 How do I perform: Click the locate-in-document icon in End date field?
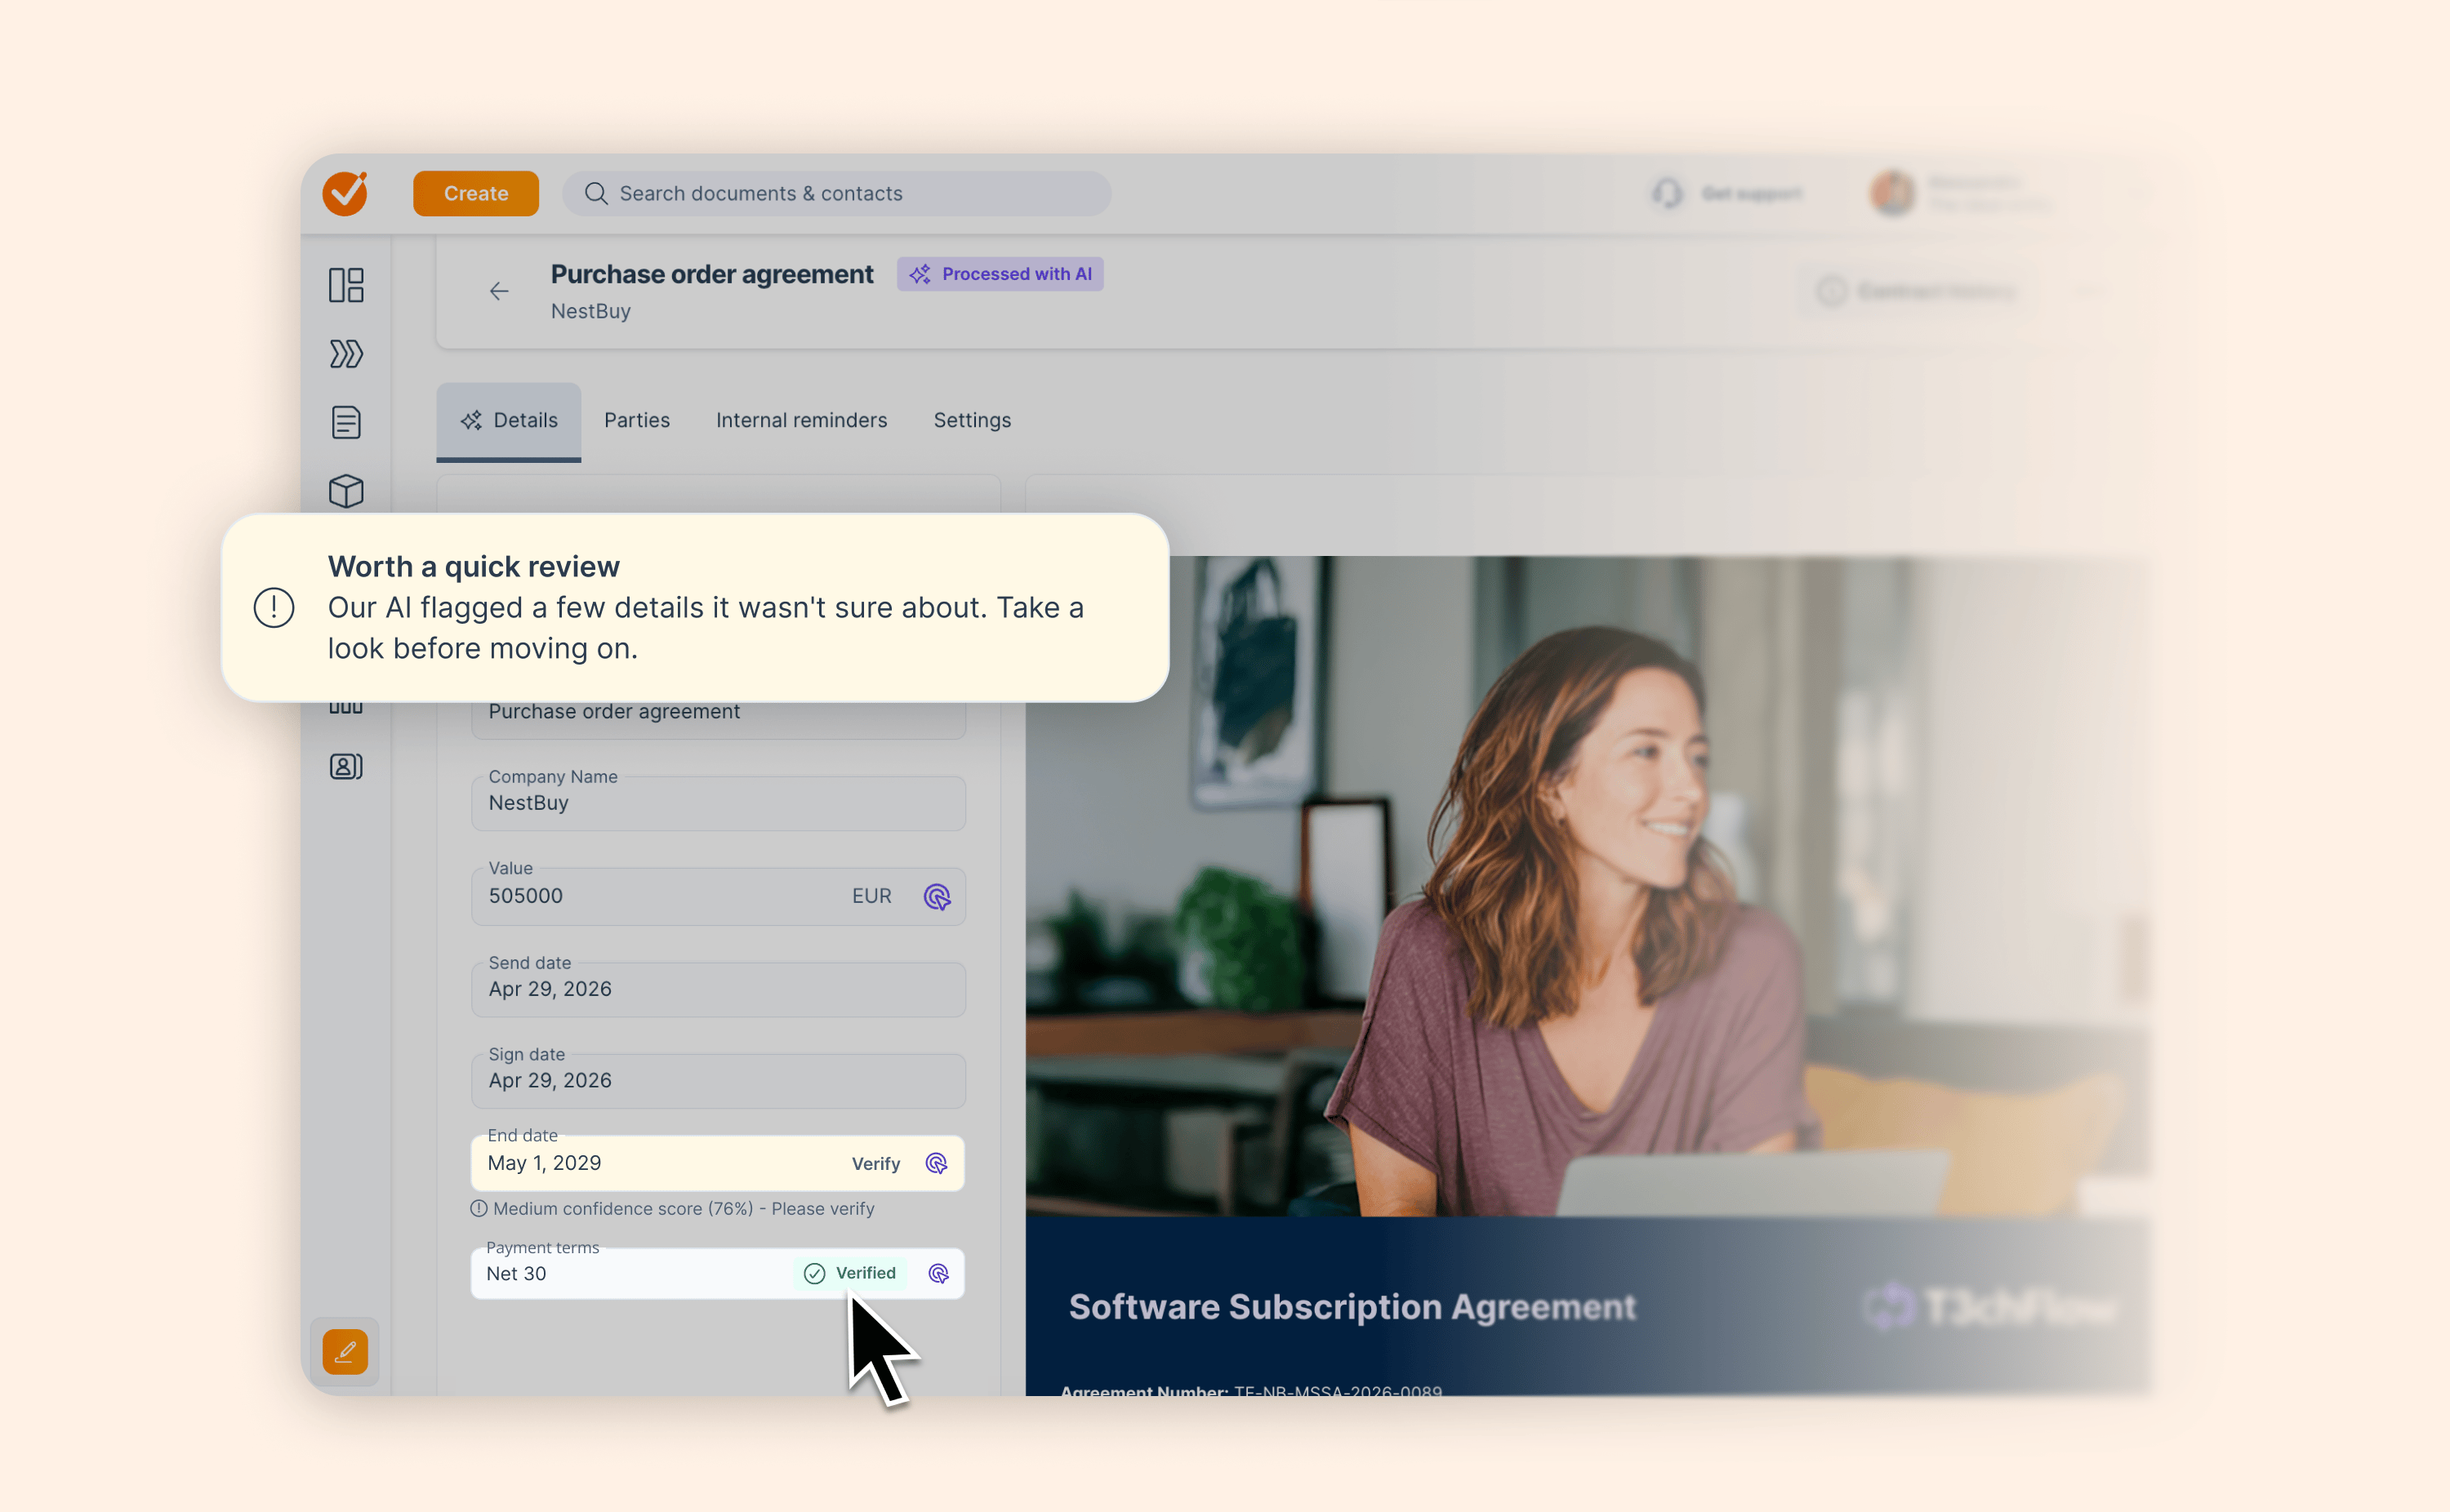(936, 1163)
